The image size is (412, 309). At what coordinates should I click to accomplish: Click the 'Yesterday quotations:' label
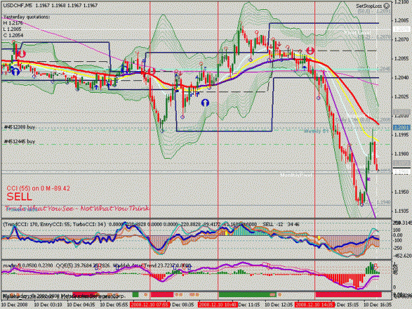point(26,17)
